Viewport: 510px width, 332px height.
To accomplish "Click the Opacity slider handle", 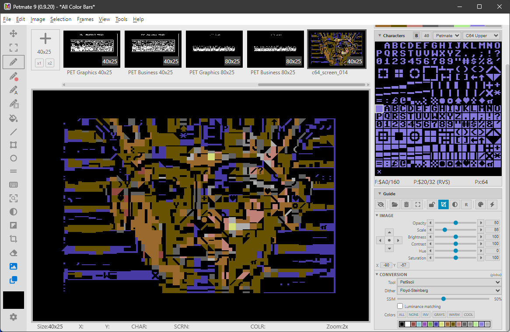I will [x=456, y=223].
